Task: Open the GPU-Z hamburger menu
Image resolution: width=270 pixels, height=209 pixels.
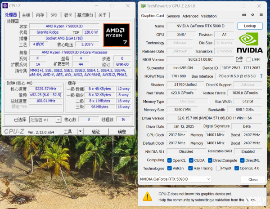Action: (261, 15)
